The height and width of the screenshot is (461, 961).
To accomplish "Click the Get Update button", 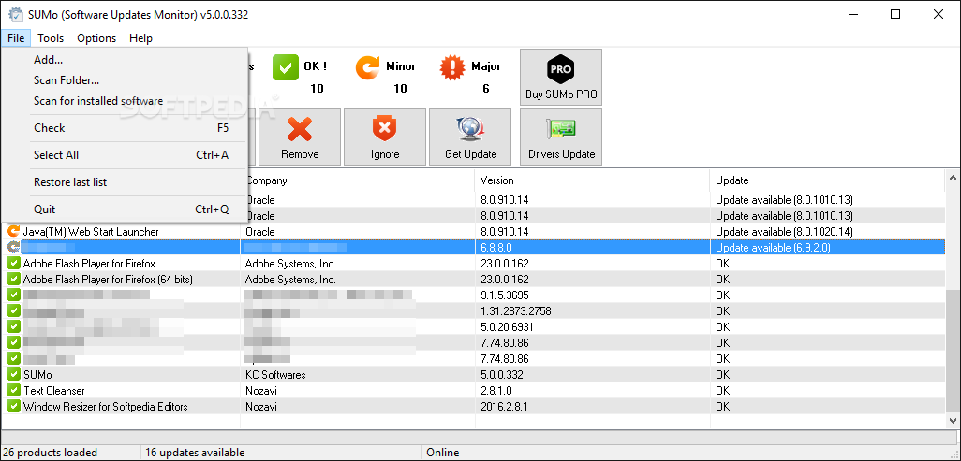I will 470,137.
